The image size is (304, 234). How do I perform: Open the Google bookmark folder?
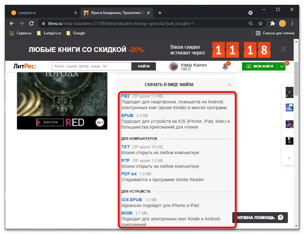point(76,33)
